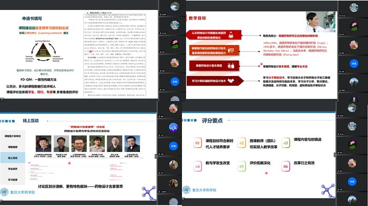Click the handshake icon on 学习计算机辅助药物设计技术 banner
This screenshot has height=206, width=368.
point(231,81)
